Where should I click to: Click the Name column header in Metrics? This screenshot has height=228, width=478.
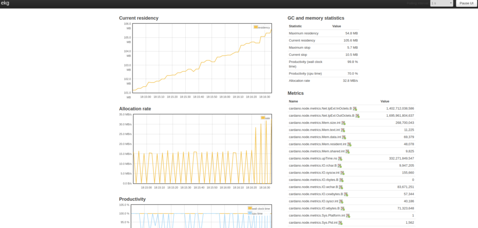pyautogui.click(x=293, y=101)
